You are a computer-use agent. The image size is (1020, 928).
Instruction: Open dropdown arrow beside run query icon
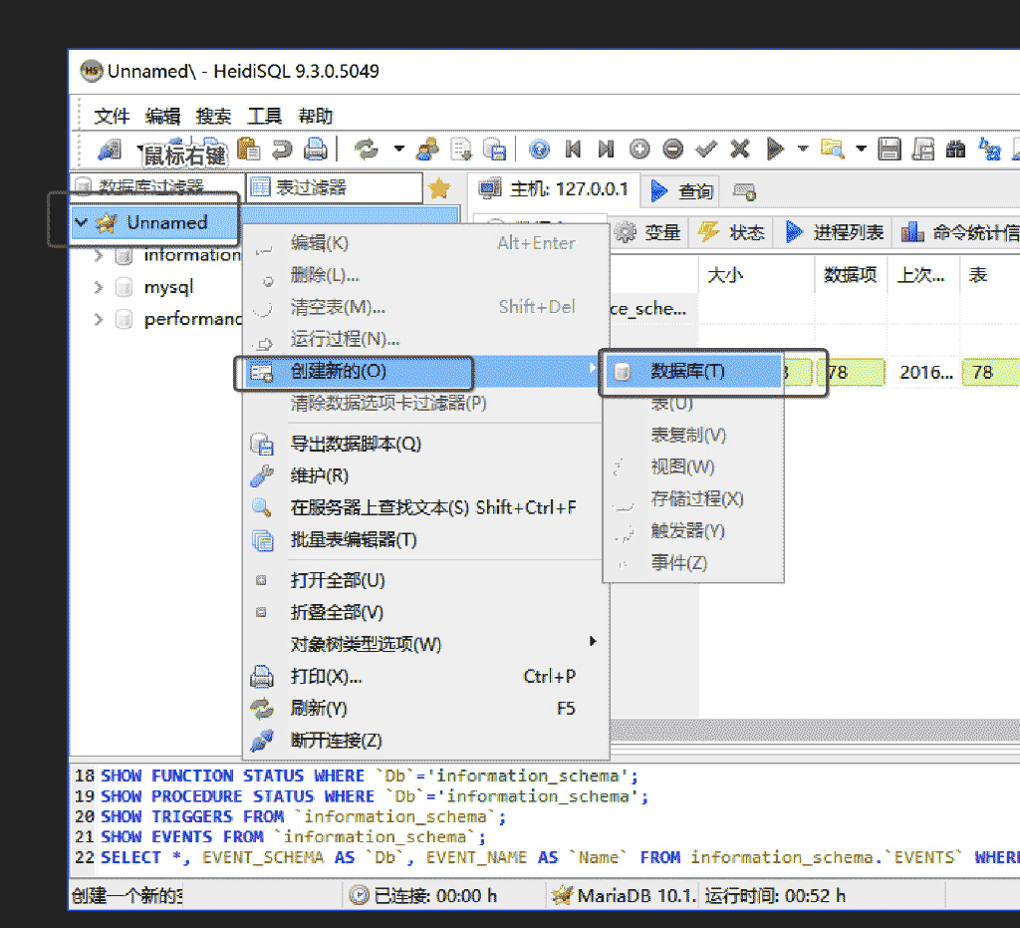803,150
